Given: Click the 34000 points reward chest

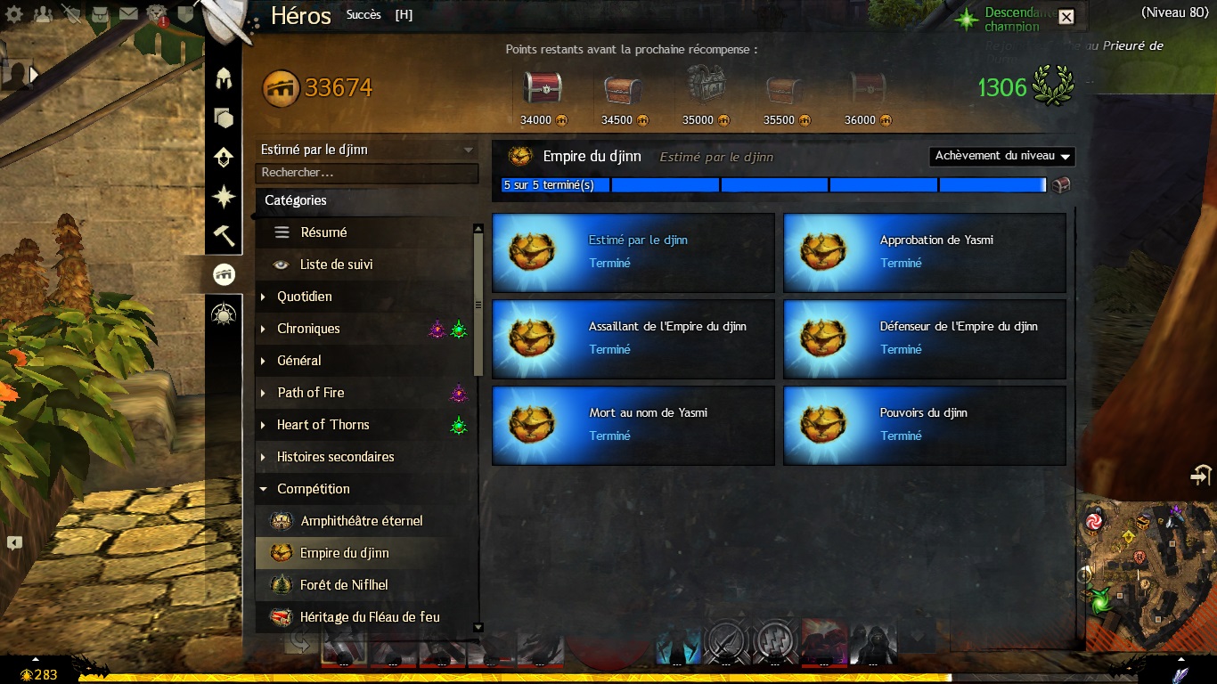Looking at the screenshot, I should (543, 87).
